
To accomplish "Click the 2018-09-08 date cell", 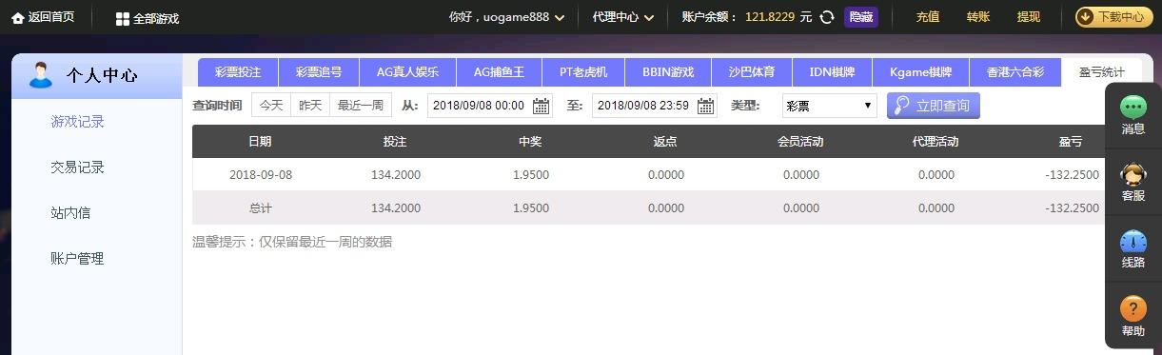I will [x=261, y=175].
